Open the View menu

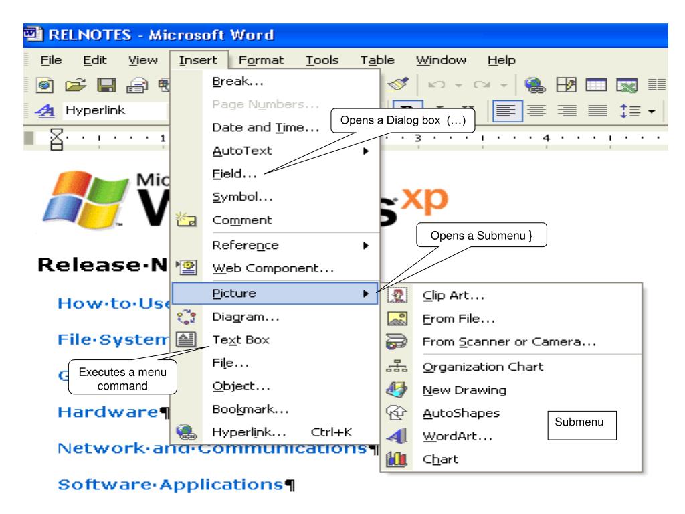pos(143,60)
